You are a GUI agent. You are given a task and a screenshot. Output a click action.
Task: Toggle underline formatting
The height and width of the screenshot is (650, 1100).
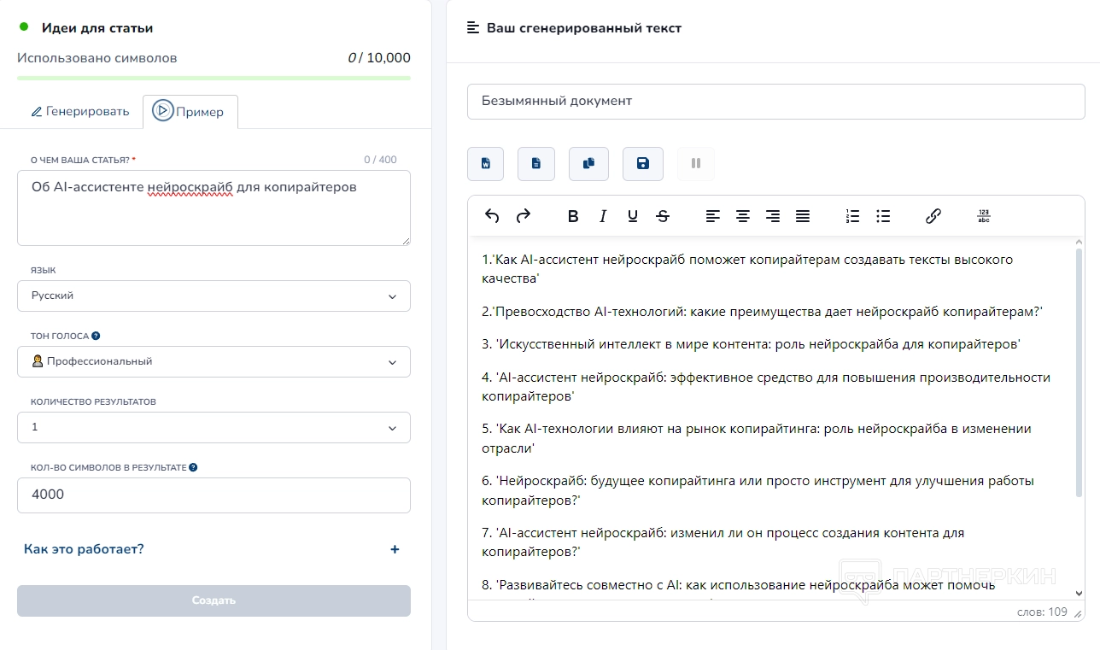coord(633,216)
